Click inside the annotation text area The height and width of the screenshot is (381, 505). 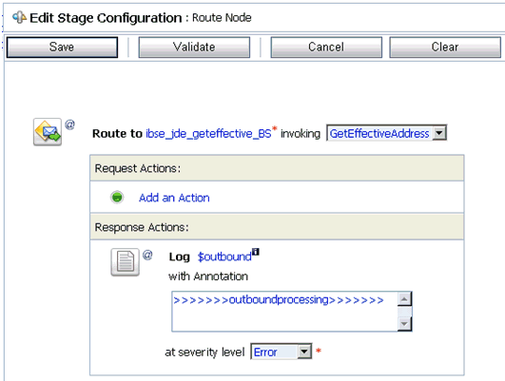(x=284, y=312)
